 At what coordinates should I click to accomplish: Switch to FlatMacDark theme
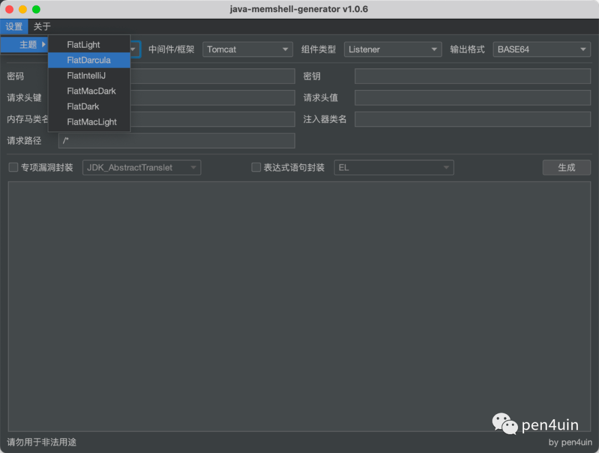(x=89, y=91)
